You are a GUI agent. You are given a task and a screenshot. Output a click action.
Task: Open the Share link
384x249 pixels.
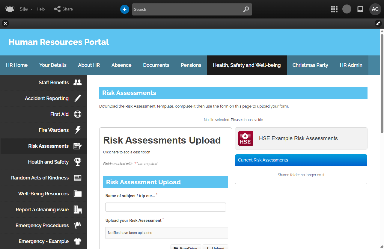tap(64, 9)
